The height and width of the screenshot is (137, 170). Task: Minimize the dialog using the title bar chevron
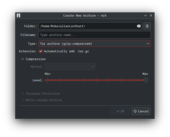point(146,16)
